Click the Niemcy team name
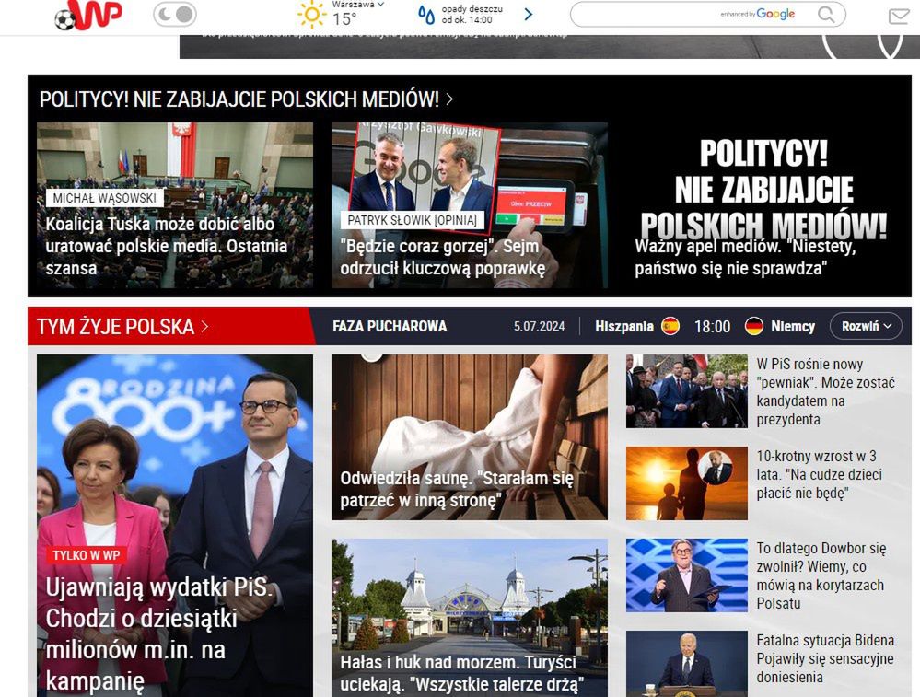The width and height of the screenshot is (920, 697). tap(793, 326)
